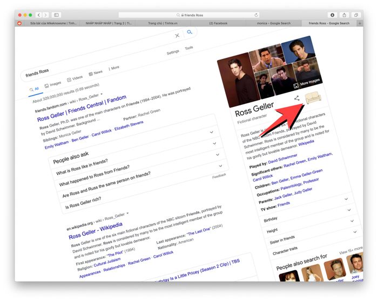Open dropdown arrow beside en.wikipedia.org URL

point(127,213)
